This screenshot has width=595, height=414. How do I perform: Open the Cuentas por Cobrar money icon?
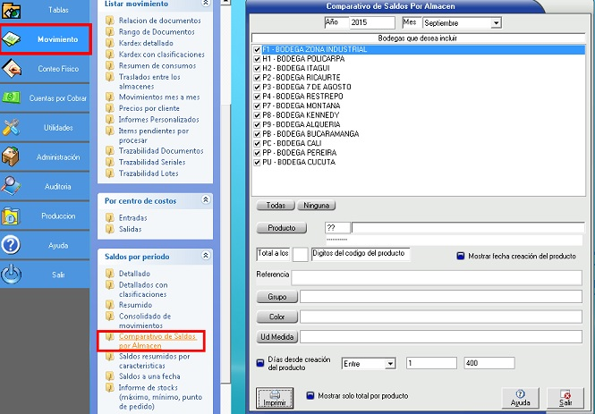pos(12,98)
